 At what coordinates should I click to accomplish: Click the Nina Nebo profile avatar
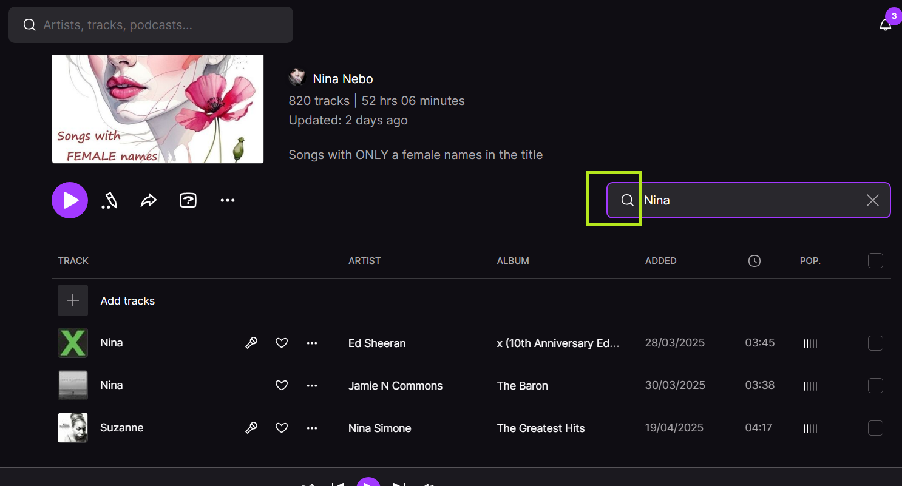click(x=297, y=77)
